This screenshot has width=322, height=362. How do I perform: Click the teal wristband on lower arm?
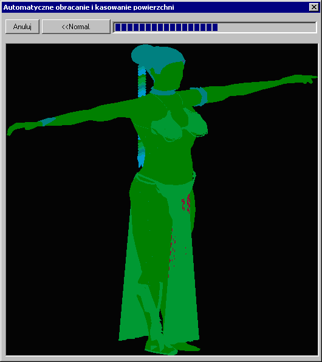(47, 121)
